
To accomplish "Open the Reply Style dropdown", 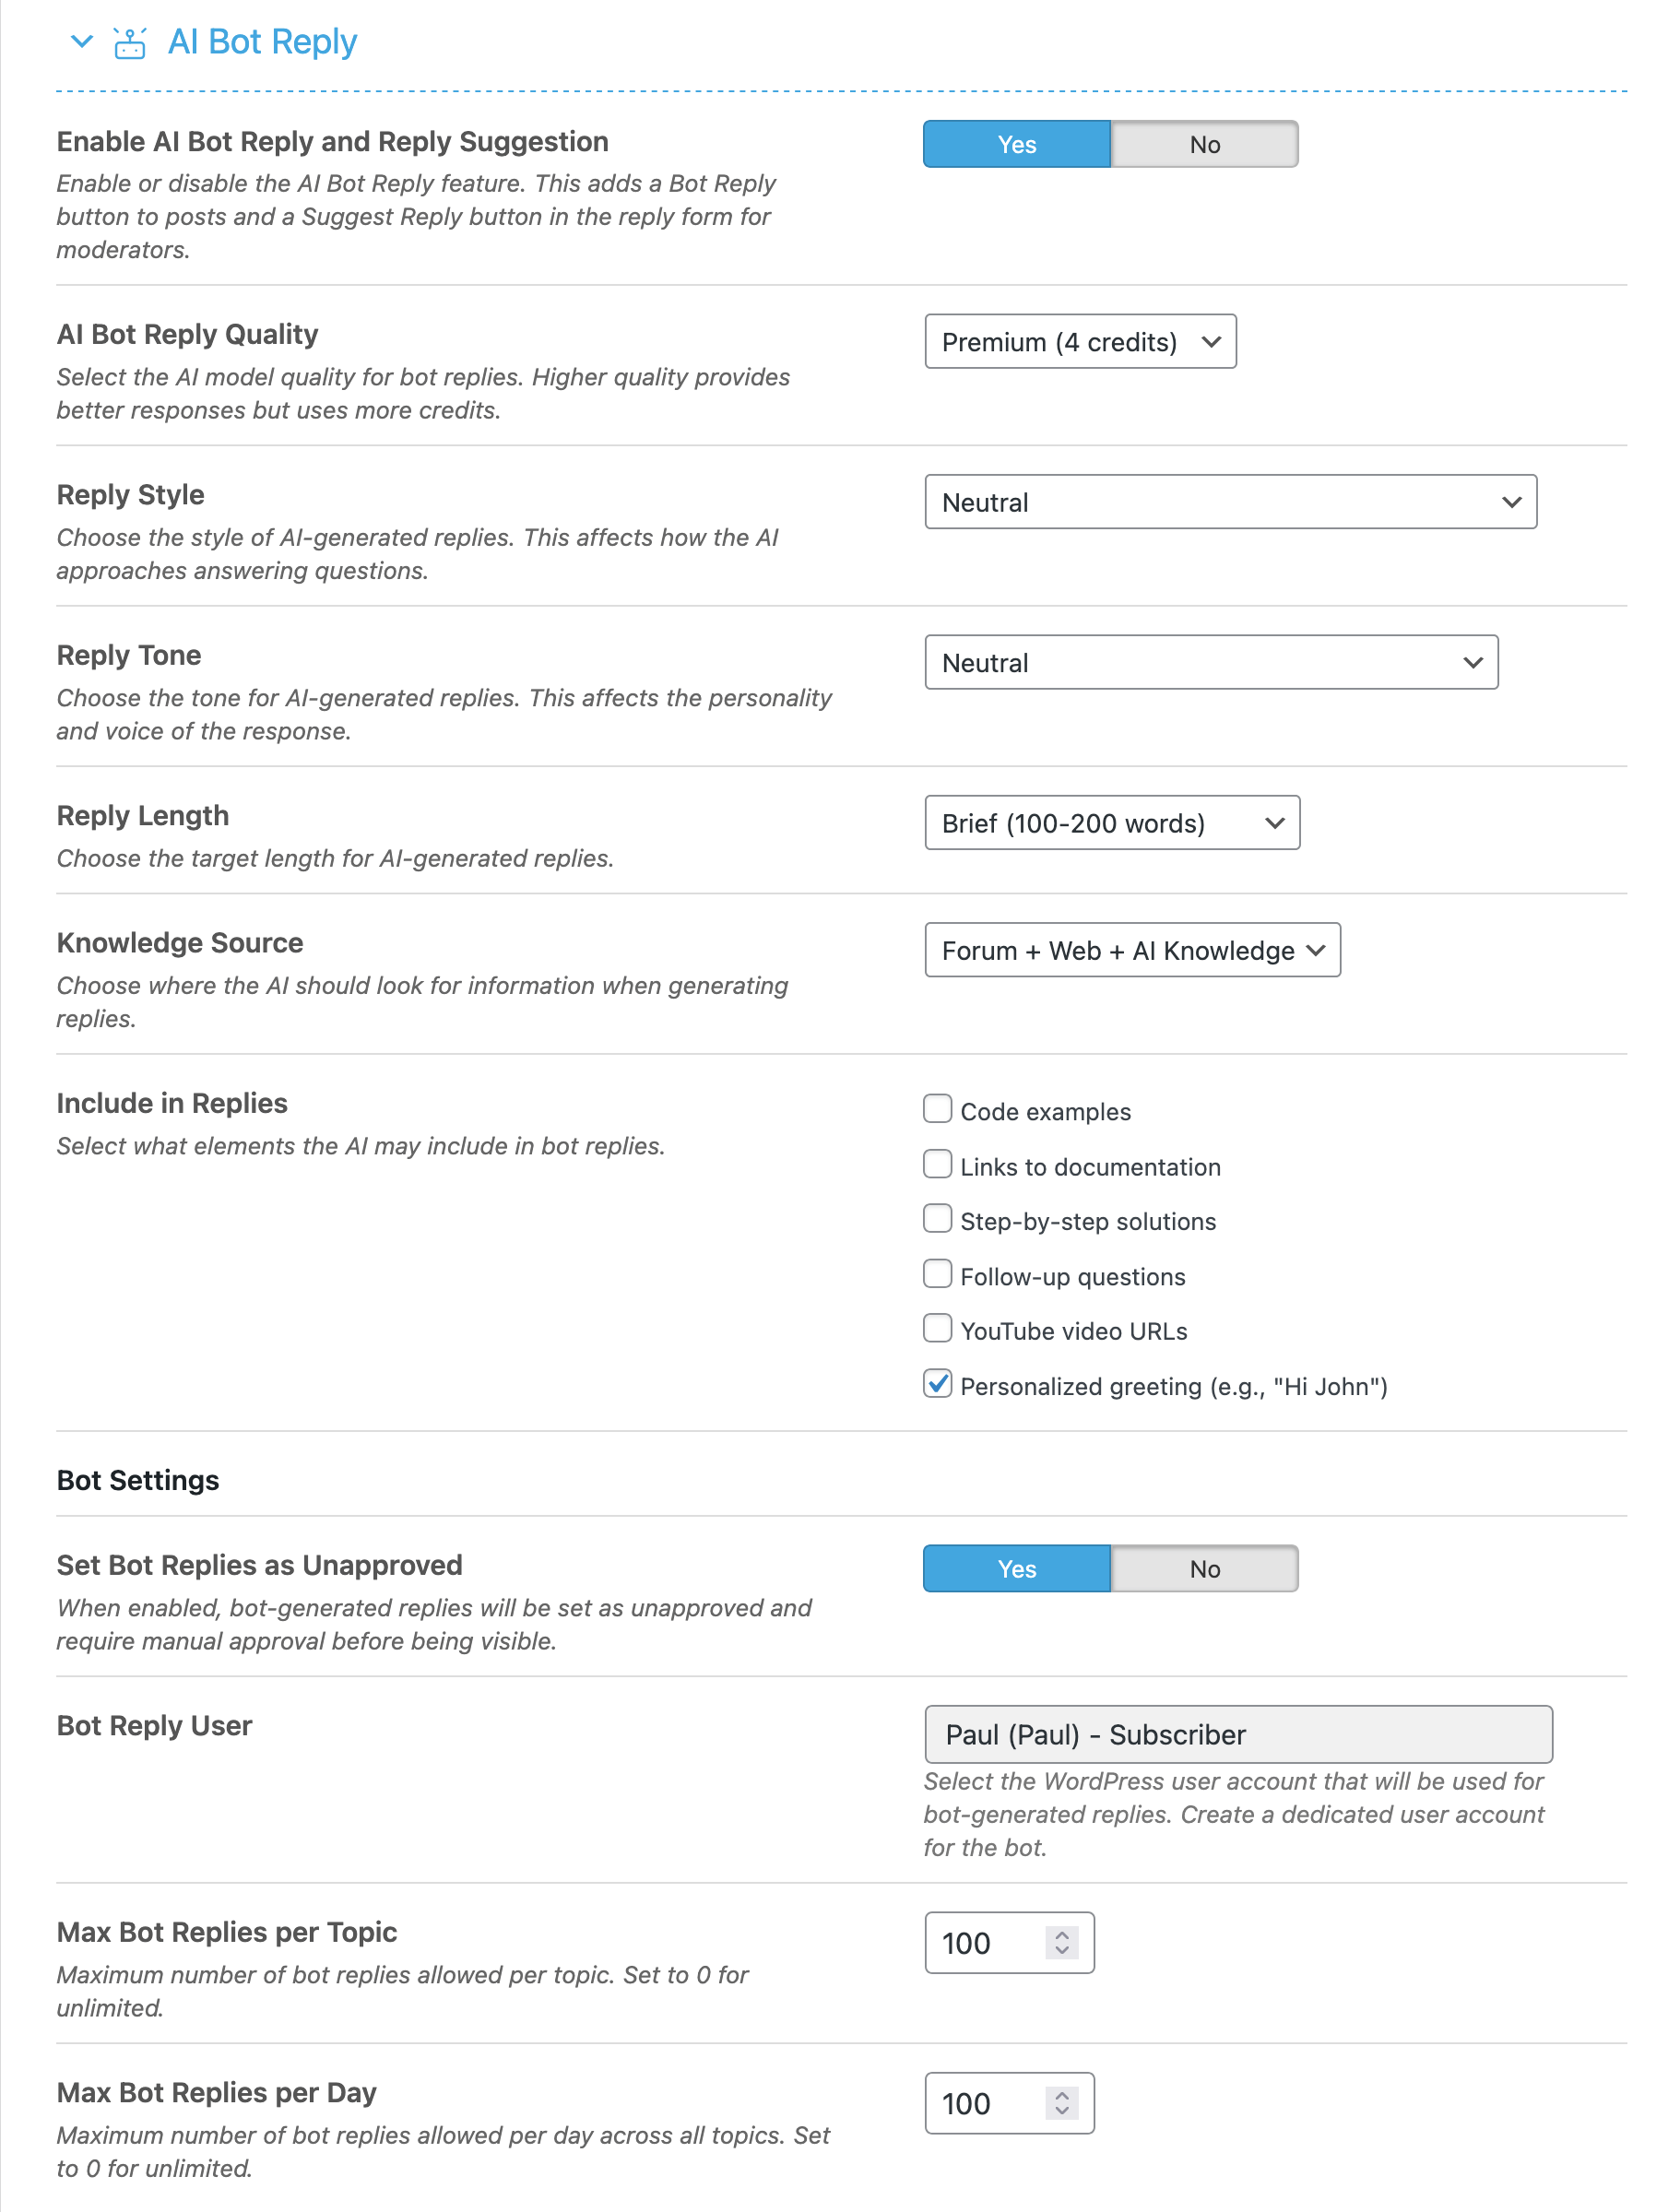I will pos(1232,502).
